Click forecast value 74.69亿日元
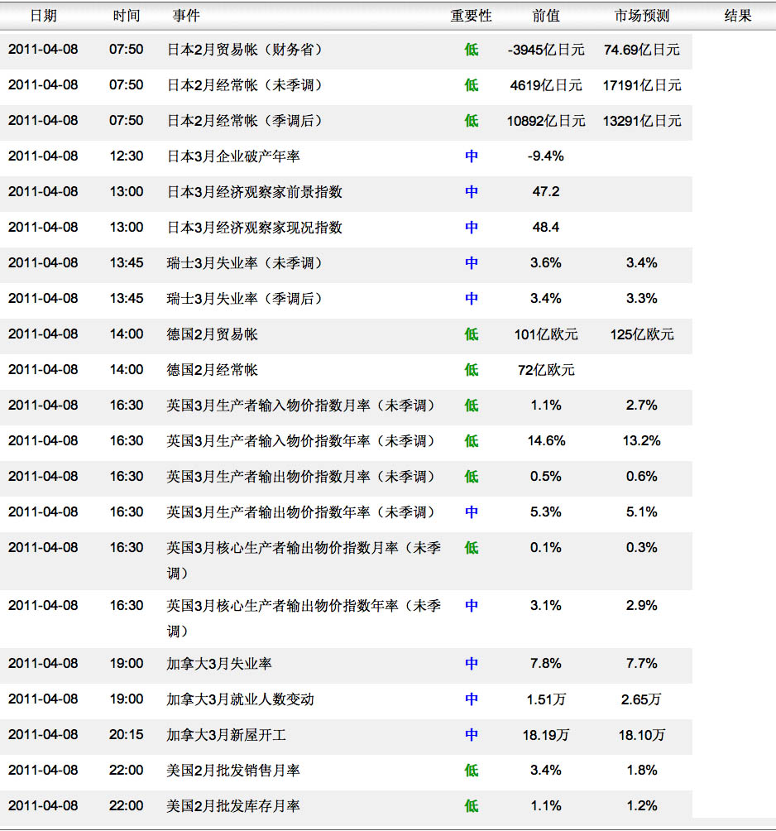Image resolution: width=776 pixels, height=831 pixels. (641, 50)
